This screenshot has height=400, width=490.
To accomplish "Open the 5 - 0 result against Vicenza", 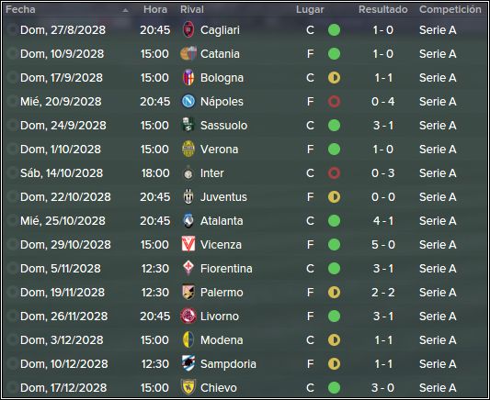I will click(383, 244).
